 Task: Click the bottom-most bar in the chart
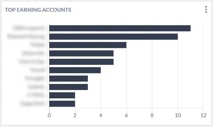click(x=62, y=104)
